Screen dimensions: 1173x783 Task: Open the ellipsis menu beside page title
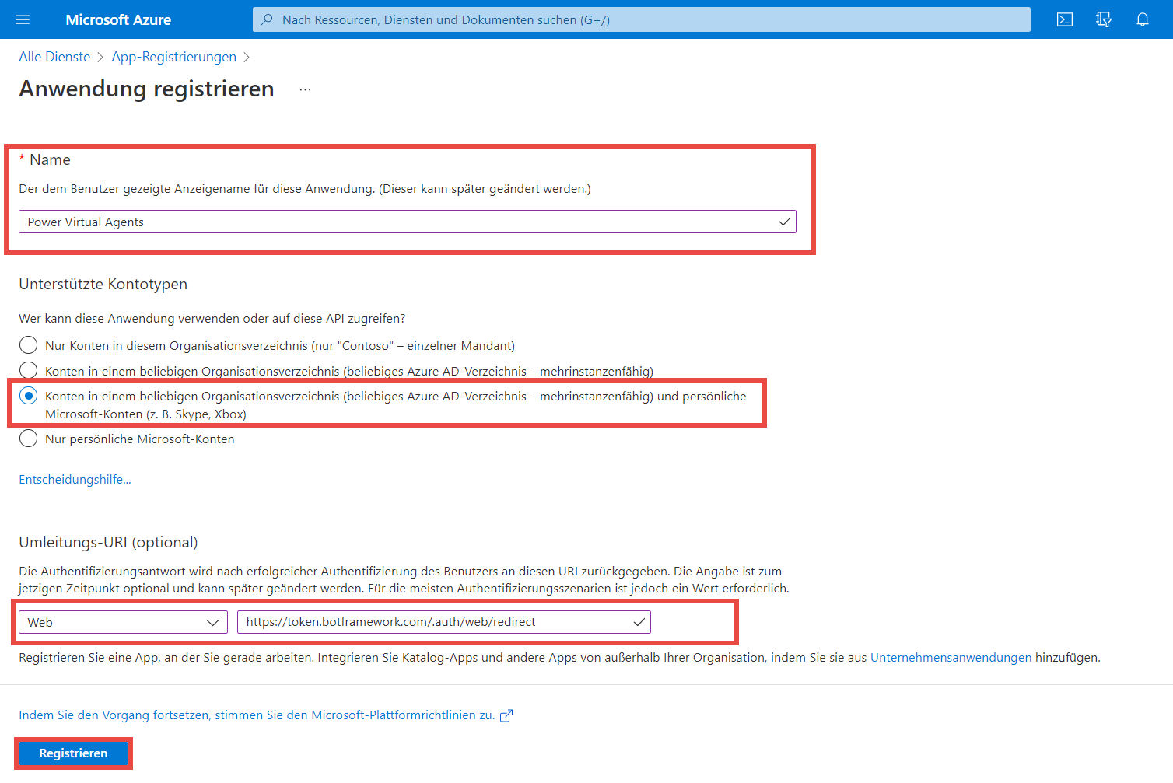[305, 89]
